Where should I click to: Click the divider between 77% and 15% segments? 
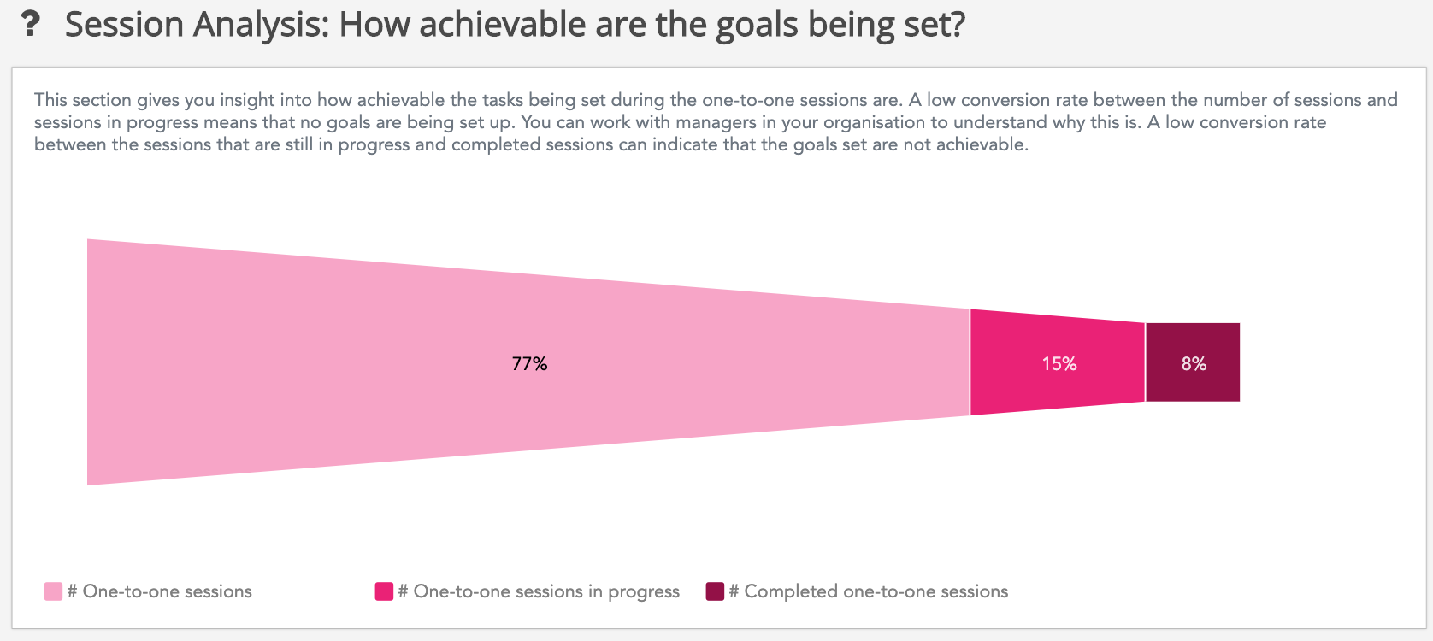[x=970, y=362]
